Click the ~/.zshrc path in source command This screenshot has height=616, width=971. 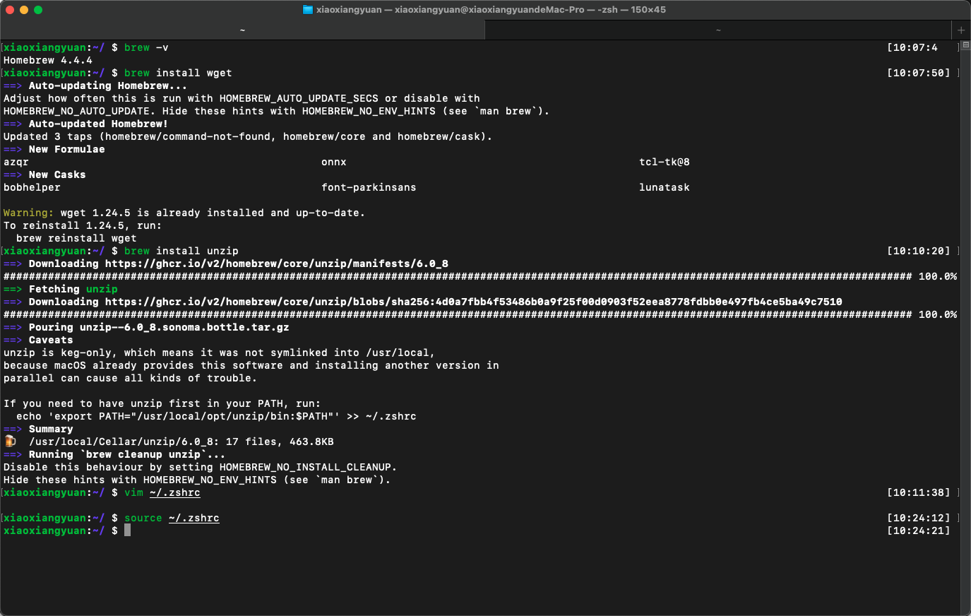(194, 518)
